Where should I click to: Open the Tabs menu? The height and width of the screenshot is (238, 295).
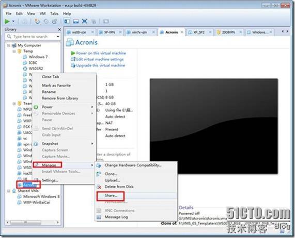54,13
